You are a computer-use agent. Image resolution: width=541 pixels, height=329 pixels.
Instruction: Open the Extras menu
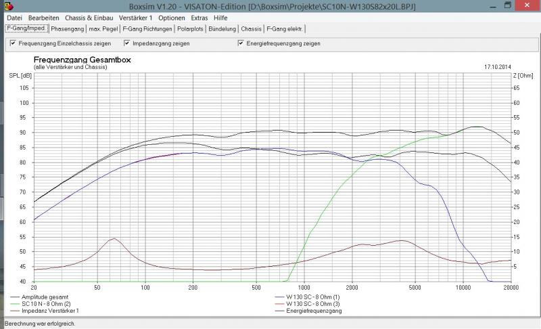[199, 18]
